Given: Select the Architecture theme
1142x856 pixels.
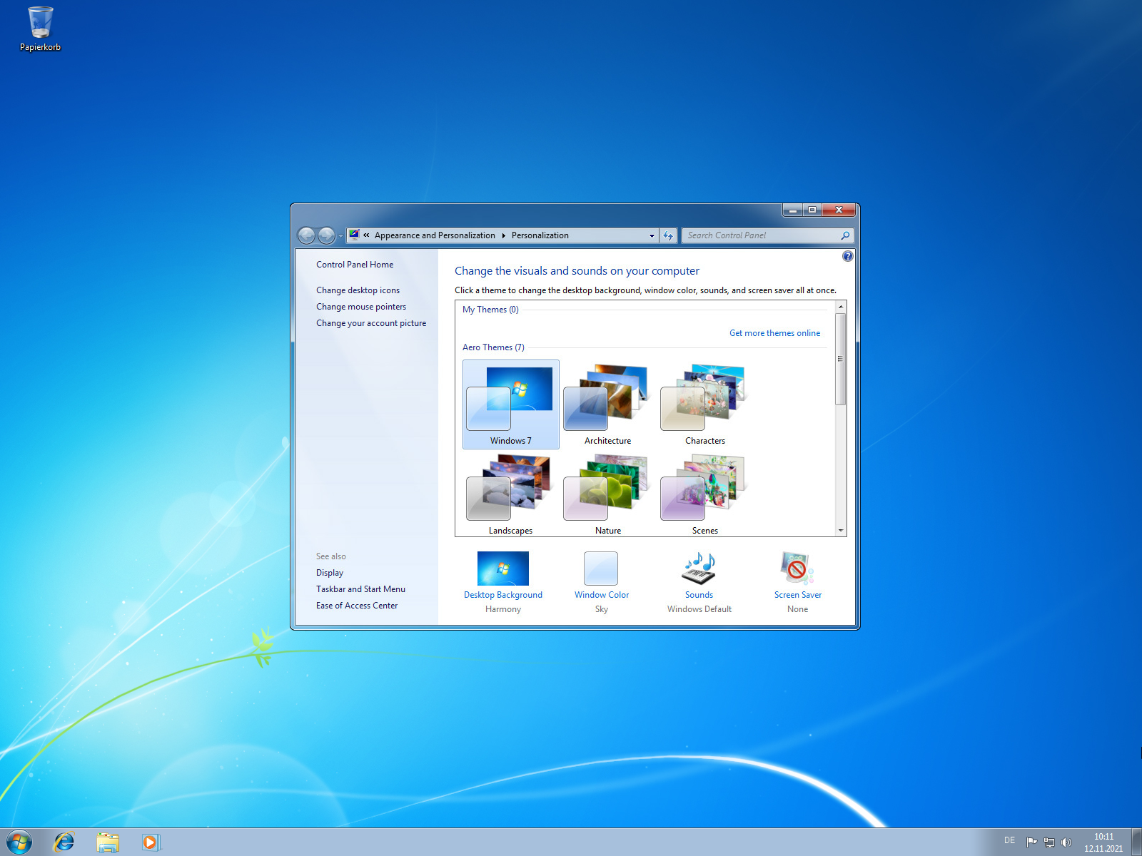Looking at the screenshot, I should pyautogui.click(x=607, y=404).
